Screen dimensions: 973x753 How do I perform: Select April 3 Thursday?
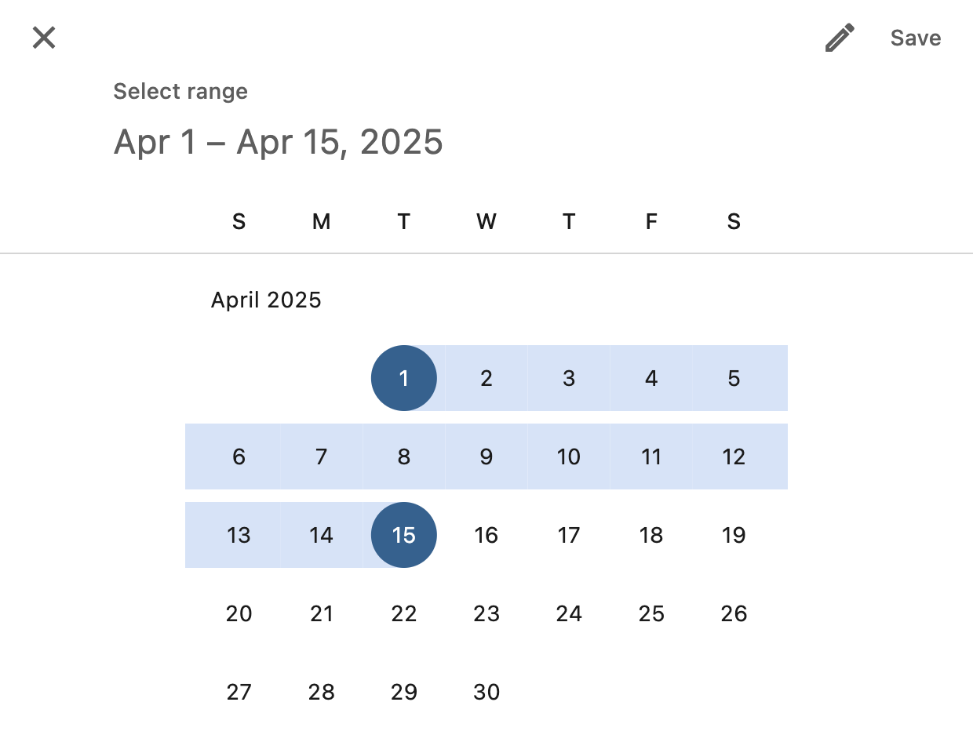pos(569,378)
